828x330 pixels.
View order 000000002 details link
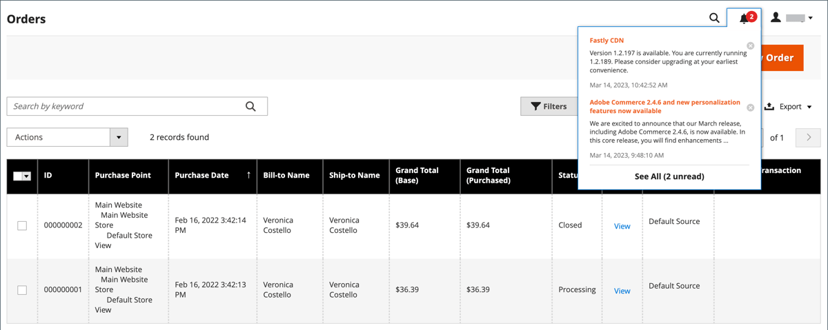tap(622, 226)
